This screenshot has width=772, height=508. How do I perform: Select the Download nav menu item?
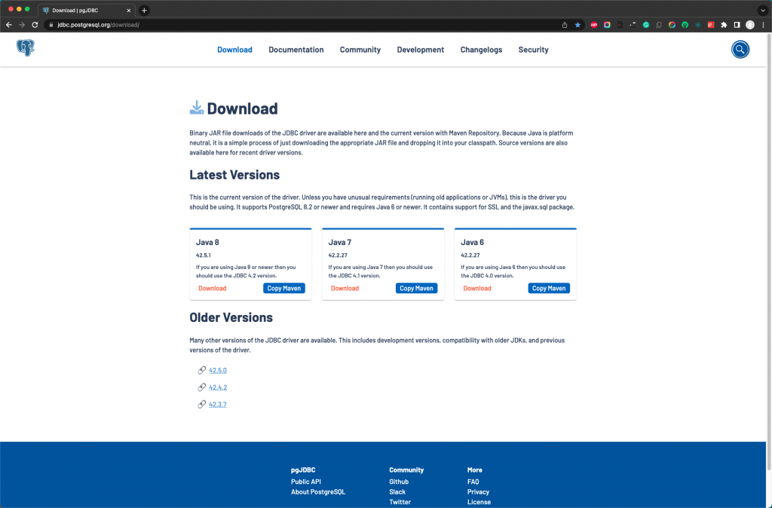(x=234, y=50)
